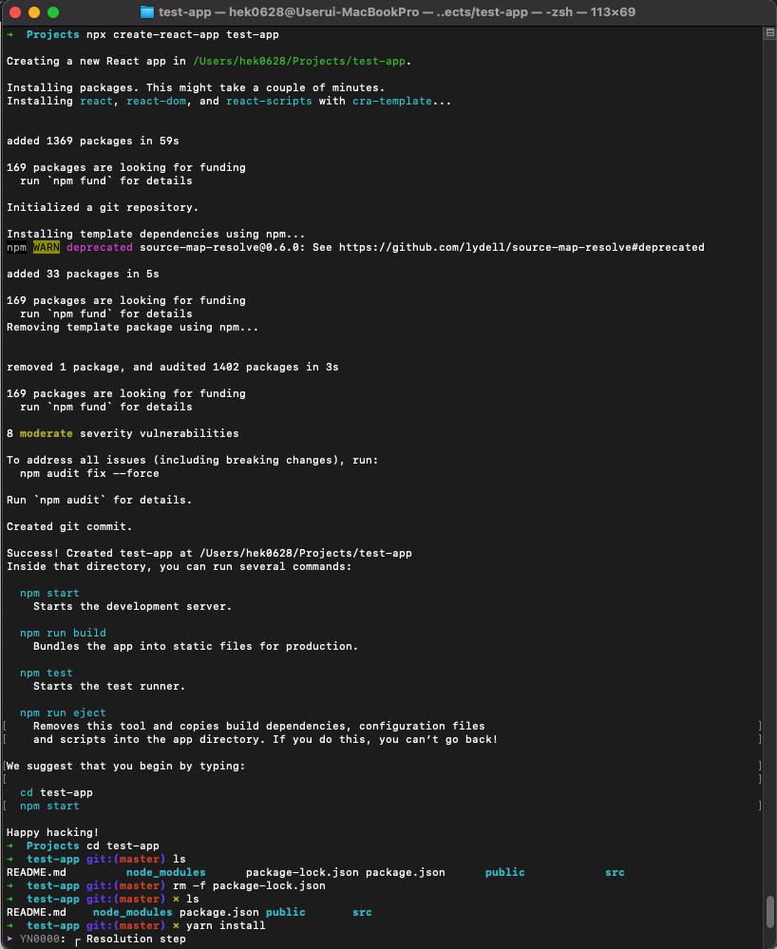
Task: Click the yellow 'WARN' label
Action: [46, 247]
